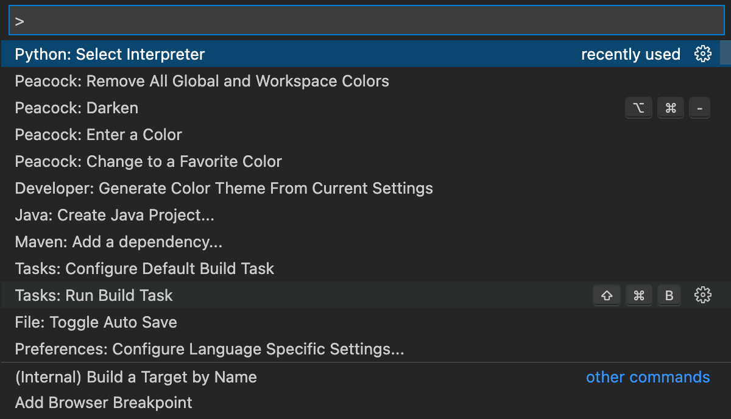Click the Shift key badge on Run Build Task
This screenshot has height=419, width=731.
[607, 296]
